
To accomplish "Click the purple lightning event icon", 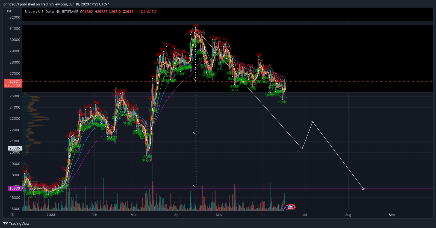I will tap(285, 208).
